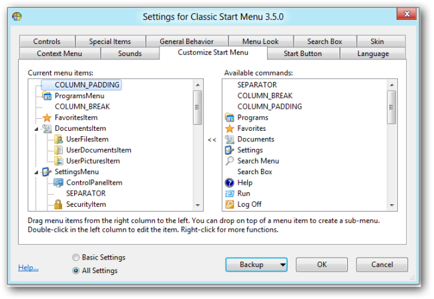Screen dimensions: 434x299
Task: Open the Special Items tab
Action: coord(110,41)
